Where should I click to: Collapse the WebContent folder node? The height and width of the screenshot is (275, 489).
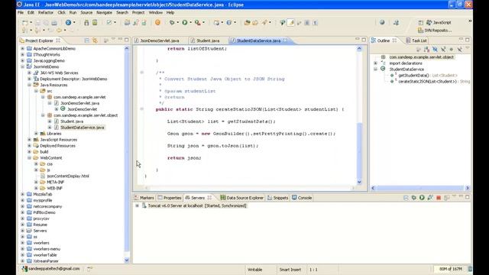[29, 158]
